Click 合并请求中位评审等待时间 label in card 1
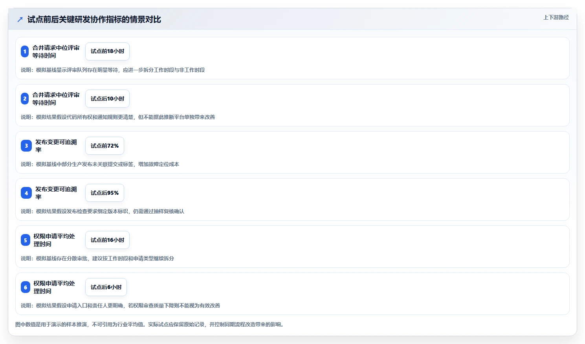The width and height of the screenshot is (585, 344). point(56,51)
